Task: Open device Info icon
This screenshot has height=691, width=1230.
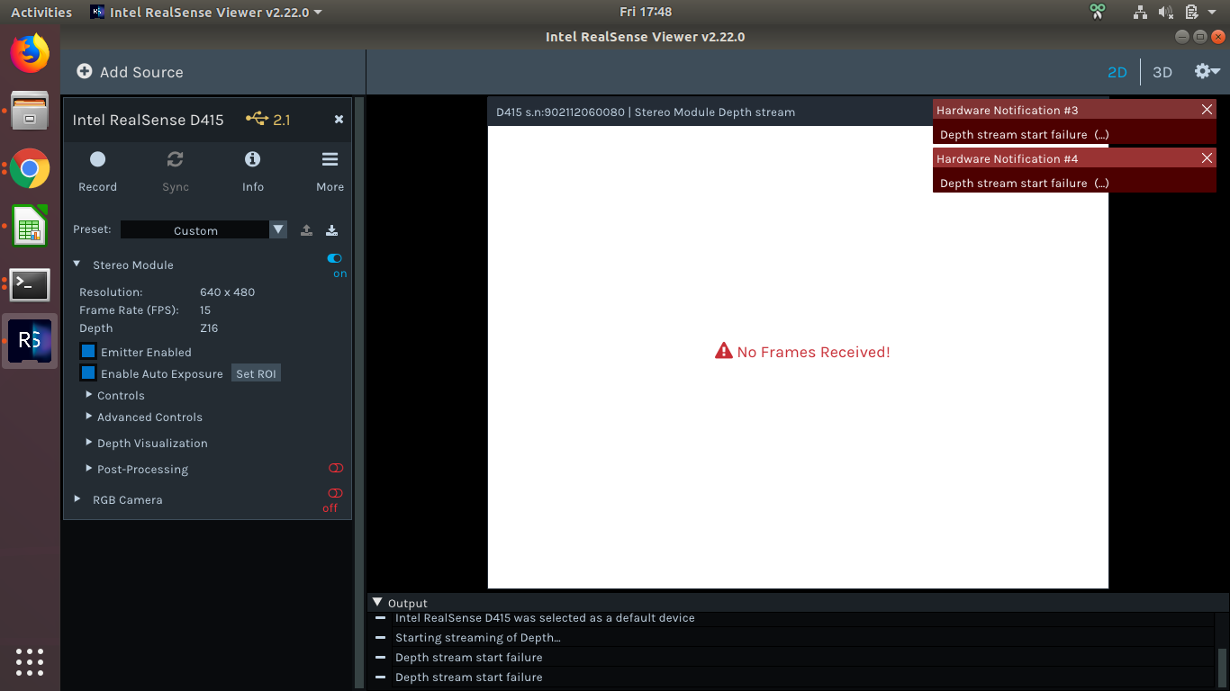Action: pyautogui.click(x=253, y=159)
